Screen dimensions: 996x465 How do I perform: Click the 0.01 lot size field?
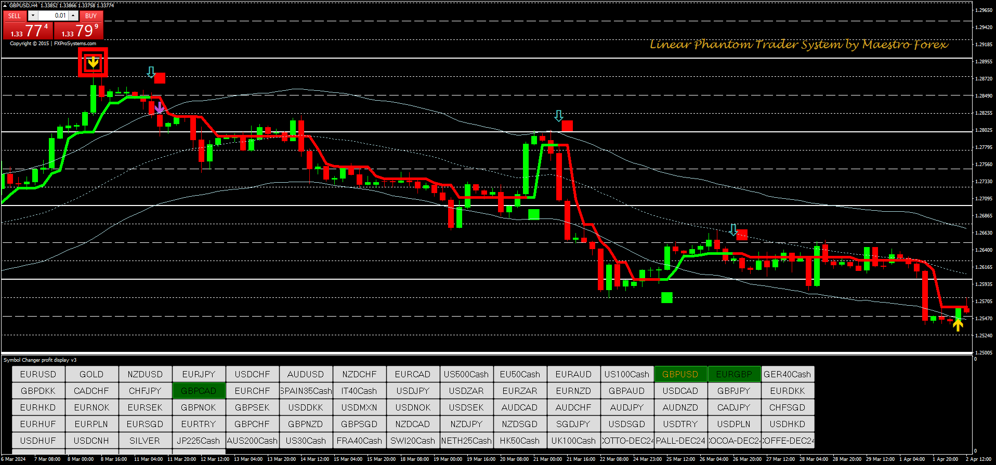pos(54,16)
